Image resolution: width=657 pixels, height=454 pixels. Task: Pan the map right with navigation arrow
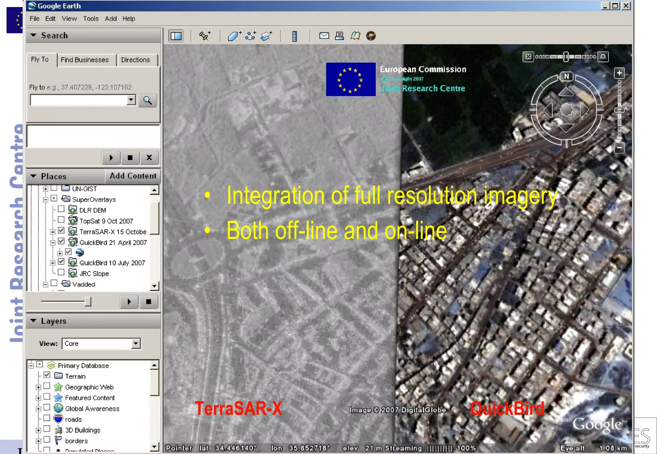tap(584, 110)
